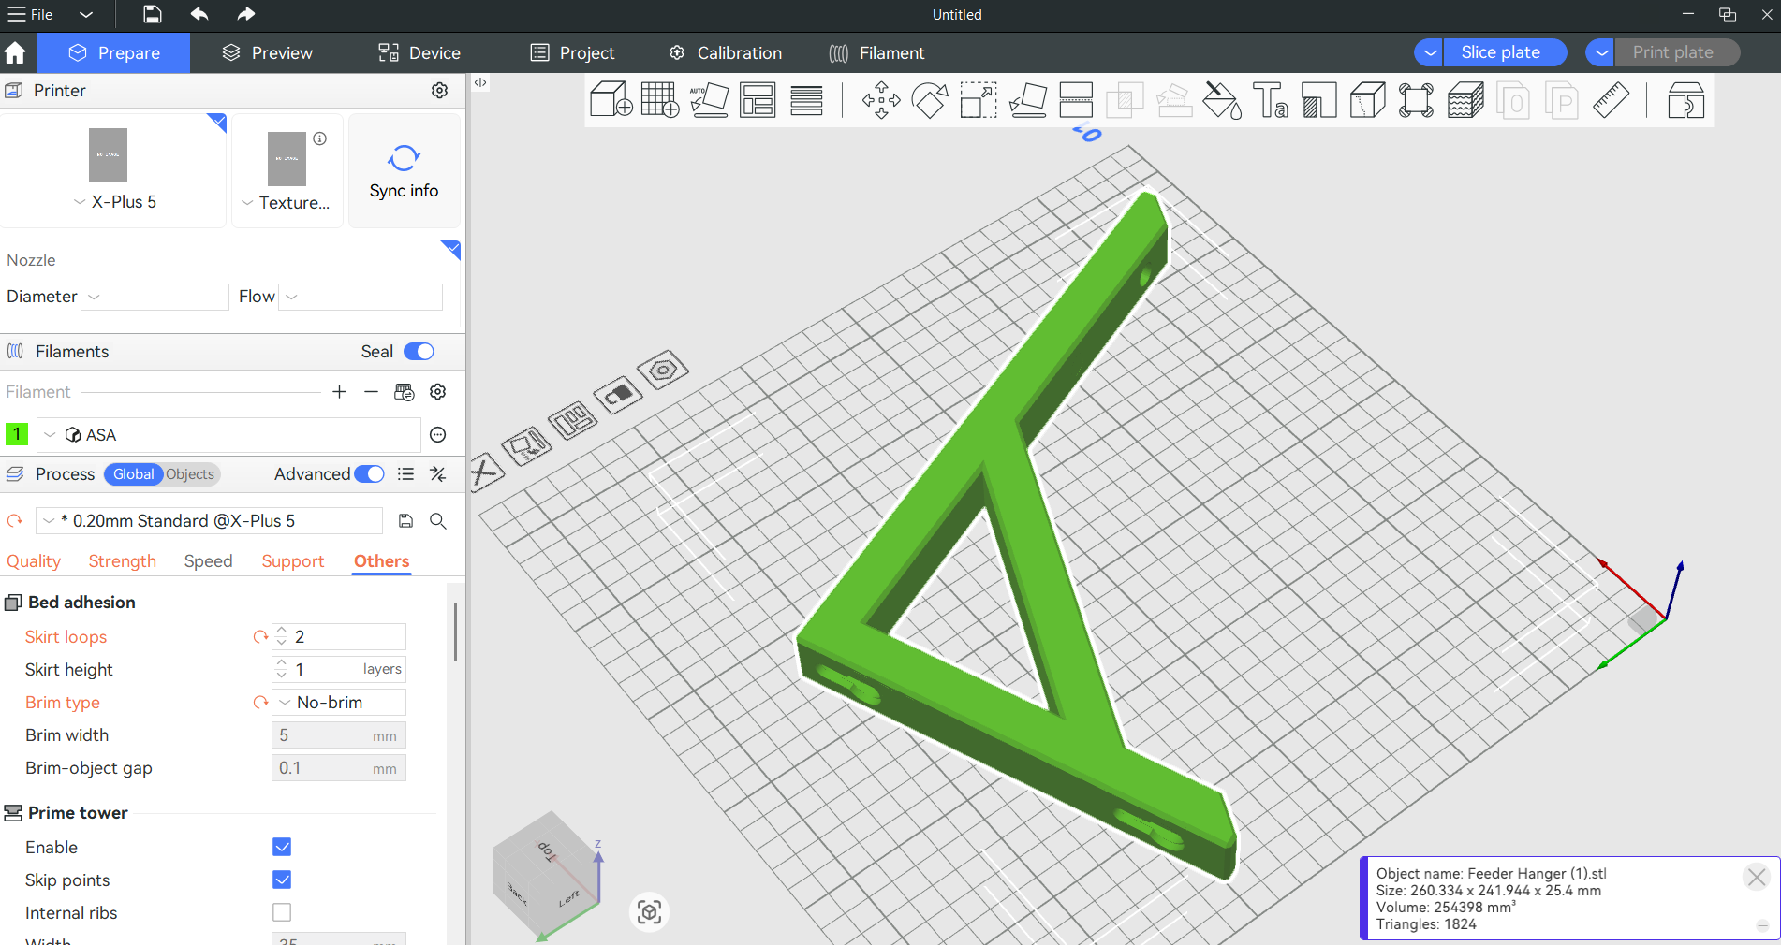The width and height of the screenshot is (1781, 945).
Task: Select the Move tool with four arrows
Action: click(881, 100)
